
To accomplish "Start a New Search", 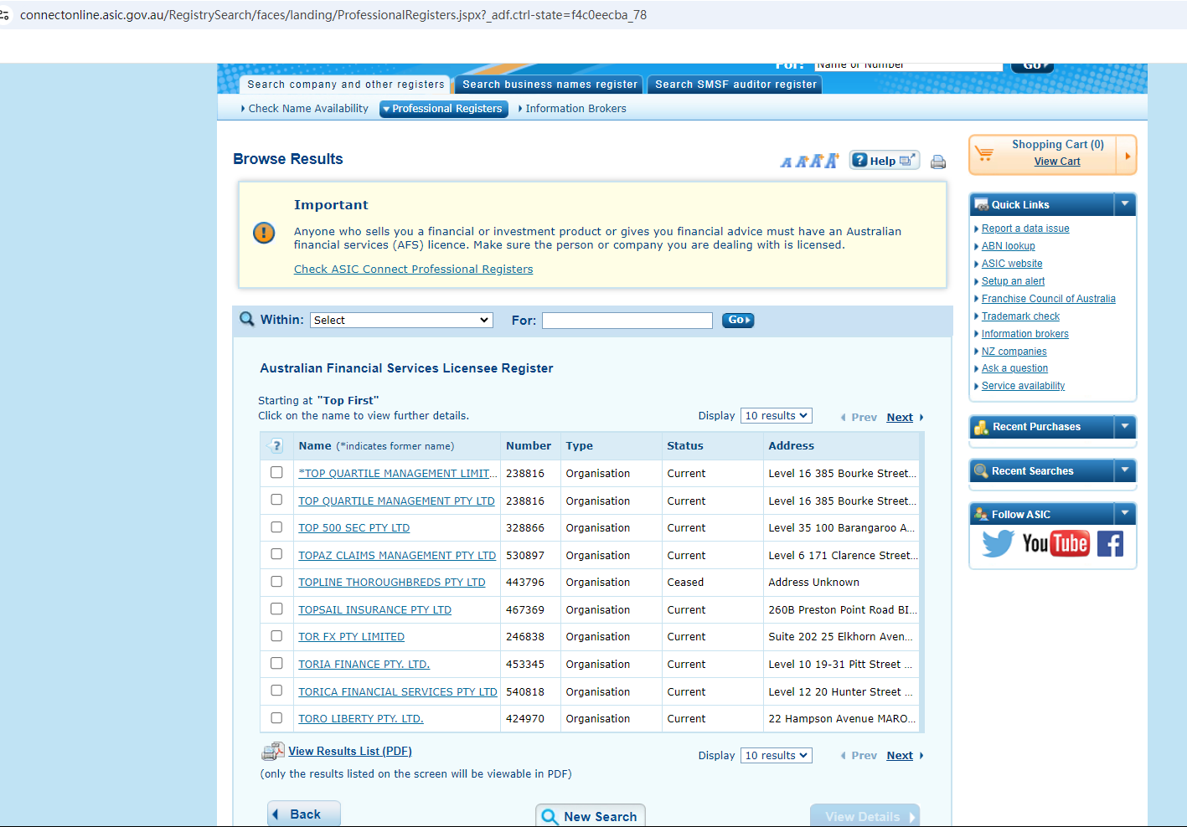I will [x=591, y=816].
